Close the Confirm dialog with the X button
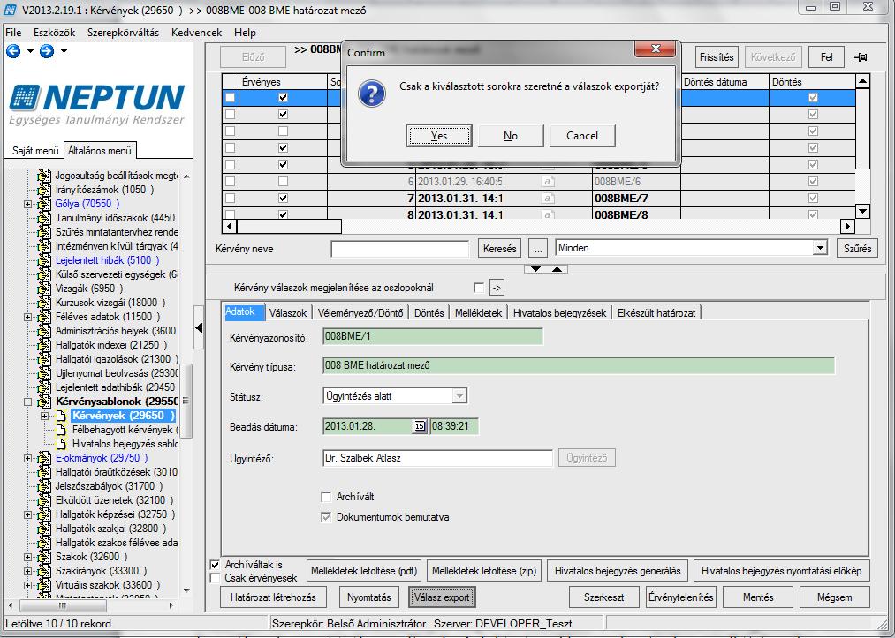Image resolution: width=895 pixels, height=638 pixels. click(x=656, y=49)
